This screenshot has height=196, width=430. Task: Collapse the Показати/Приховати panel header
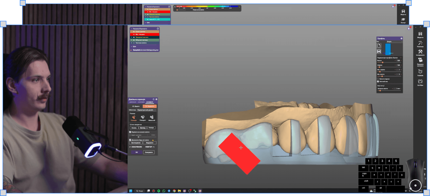pyautogui.click(x=131, y=29)
